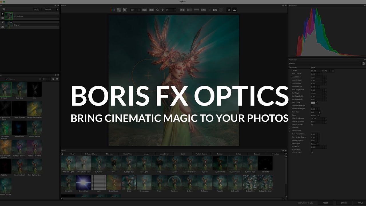Select the magnifier zoom tool
This screenshot has height=206, width=366.
(x=158, y=10)
